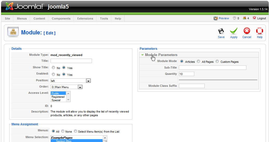Open the Content menu

click(39, 18)
